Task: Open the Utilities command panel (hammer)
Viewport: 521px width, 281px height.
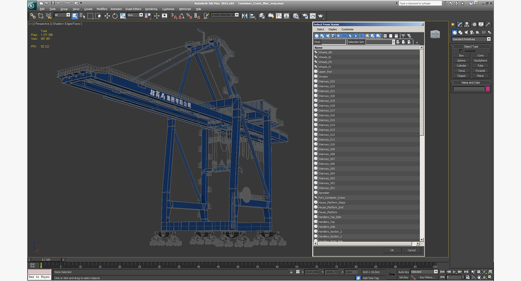Action: (488, 25)
